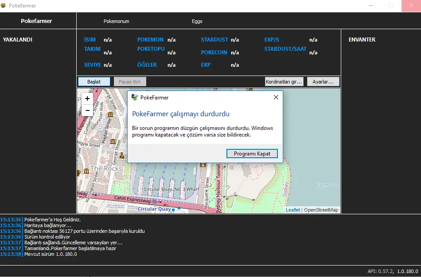Click the "Circular Quay" station label
Screen dimensions: 421x277
pyautogui.click(x=154, y=209)
